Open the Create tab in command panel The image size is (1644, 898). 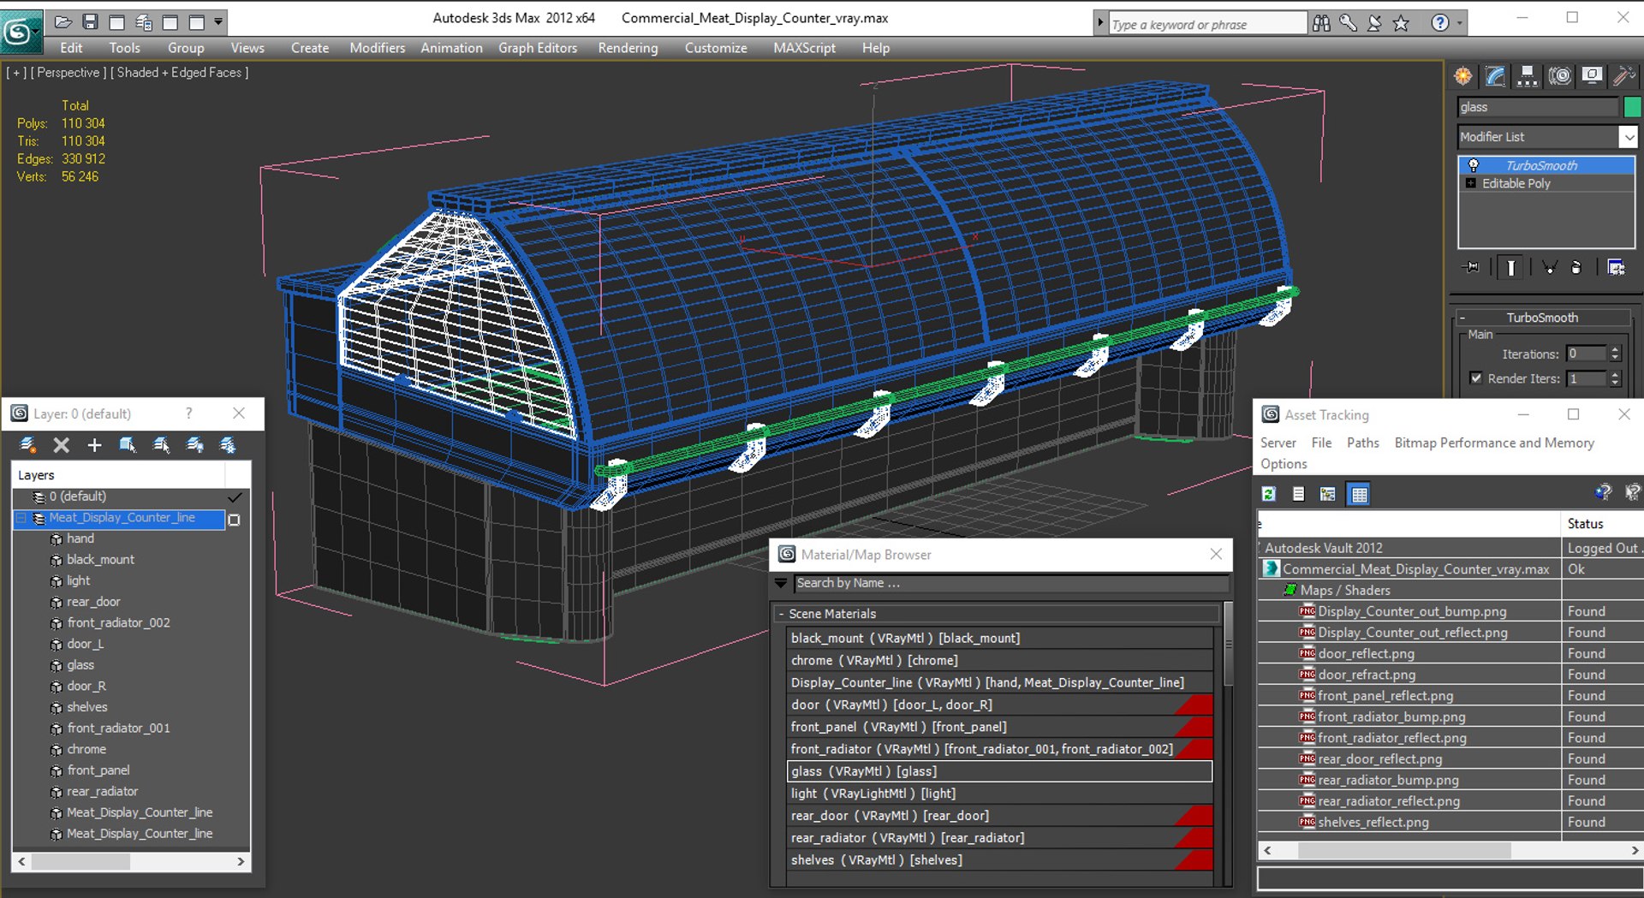(1463, 76)
